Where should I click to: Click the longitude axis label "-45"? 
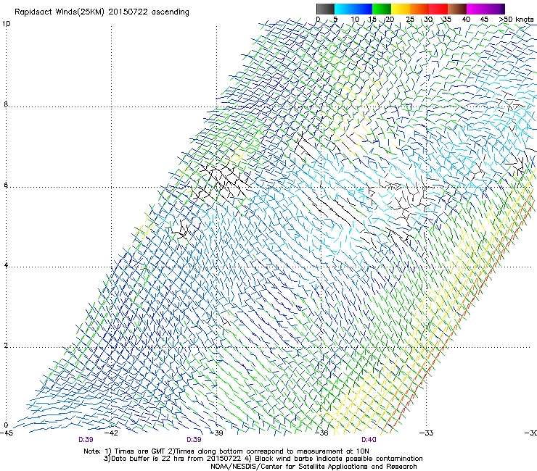tap(7, 433)
